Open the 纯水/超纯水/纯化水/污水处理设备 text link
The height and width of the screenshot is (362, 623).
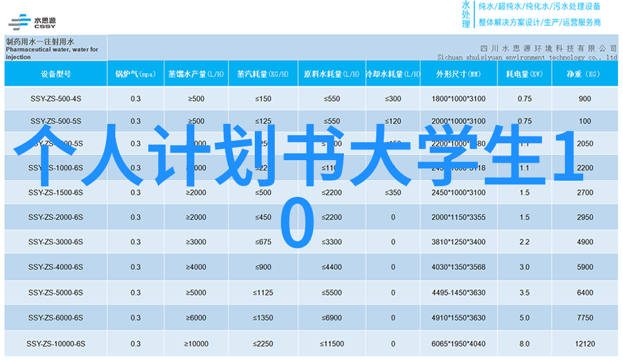pos(540,7)
